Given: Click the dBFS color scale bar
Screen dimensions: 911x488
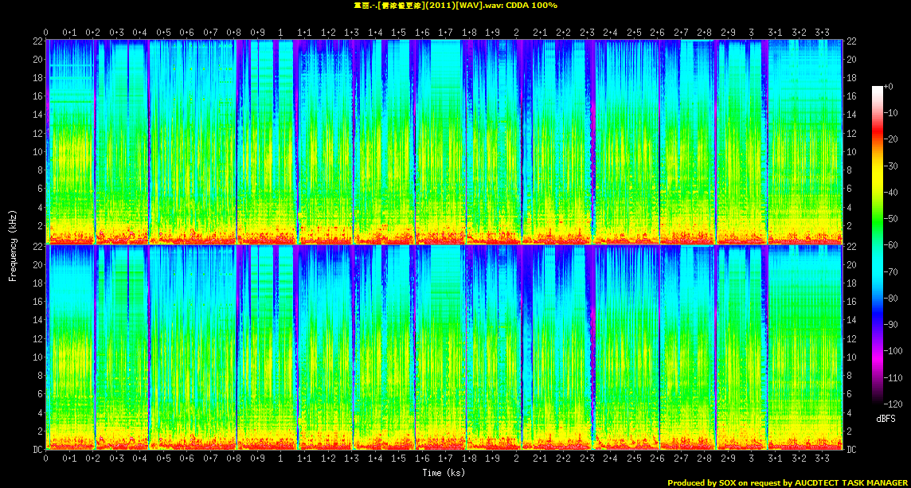Looking at the screenshot, I should pos(877,244).
